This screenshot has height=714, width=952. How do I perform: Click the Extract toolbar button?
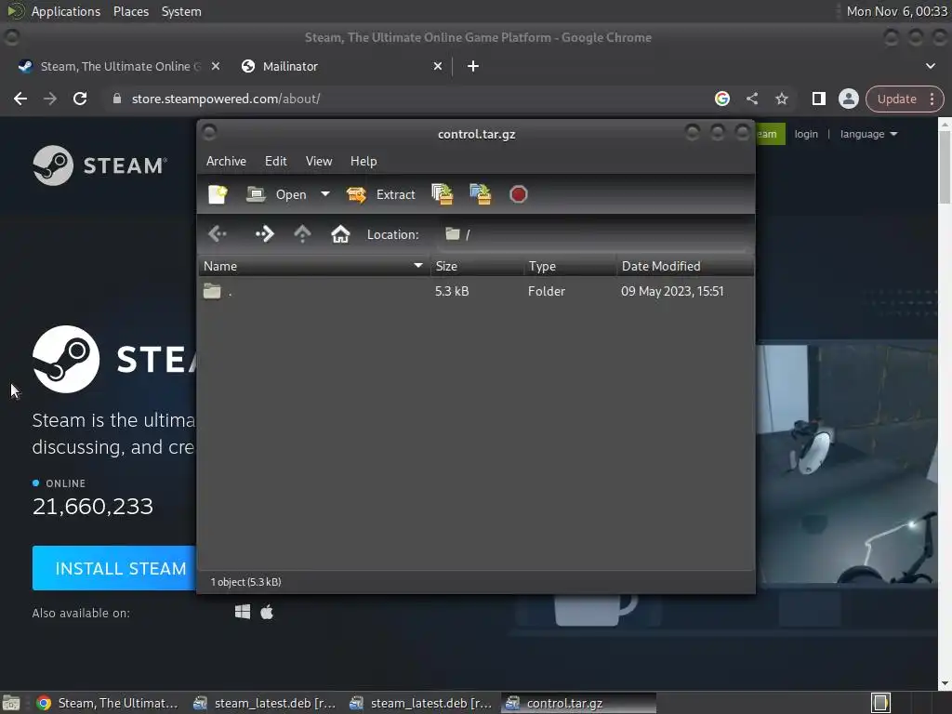coord(380,194)
